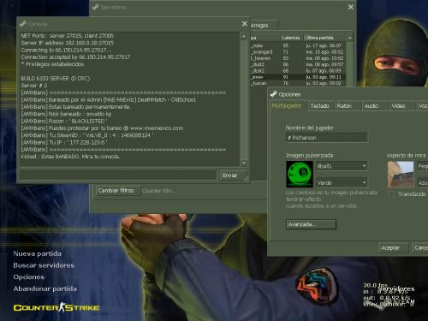Switch to the Teclado tab
The image size is (428, 321).
point(319,106)
